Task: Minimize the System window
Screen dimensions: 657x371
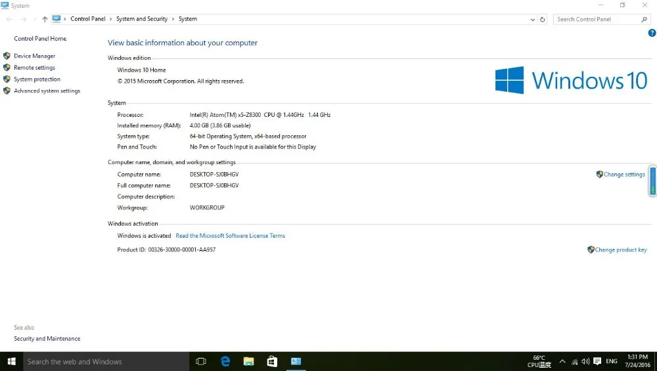Action: tap(601, 5)
